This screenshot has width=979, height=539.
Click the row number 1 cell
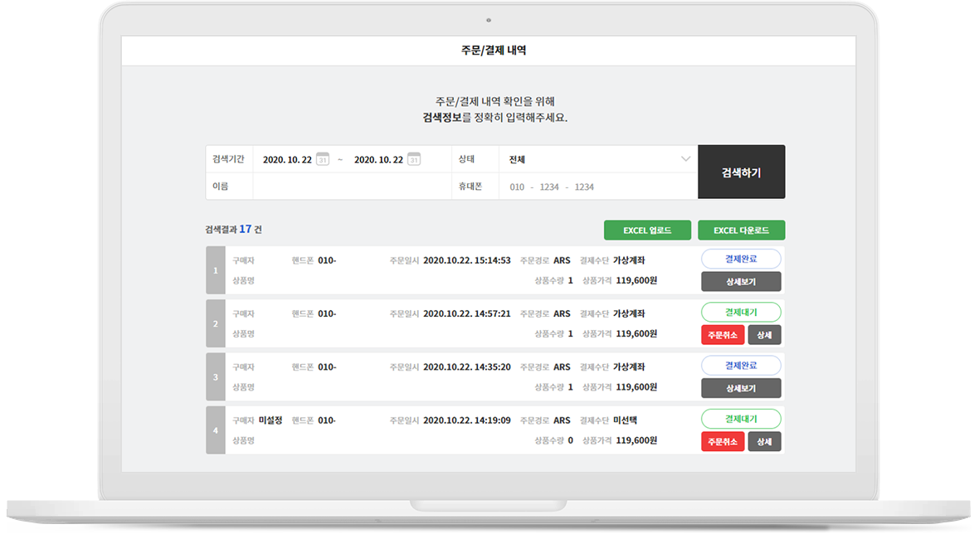216,270
